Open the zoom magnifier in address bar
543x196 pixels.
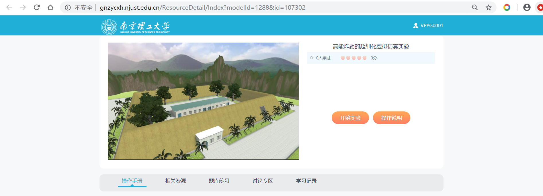(475, 7)
